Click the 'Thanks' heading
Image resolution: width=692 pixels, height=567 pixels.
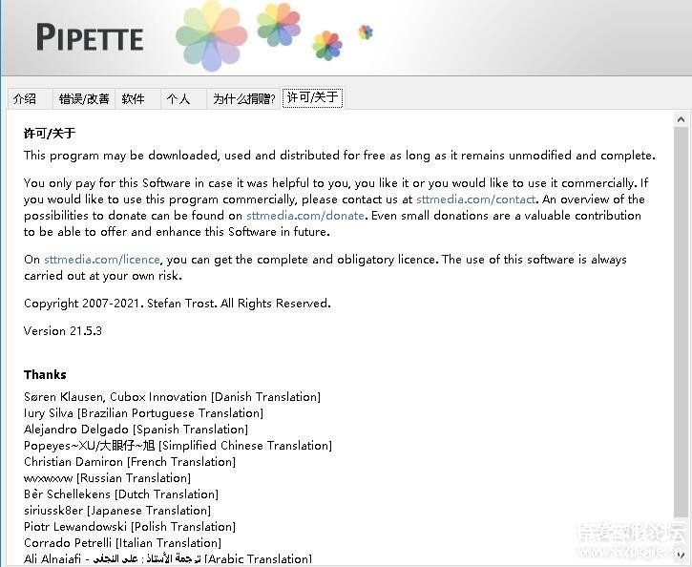45,374
